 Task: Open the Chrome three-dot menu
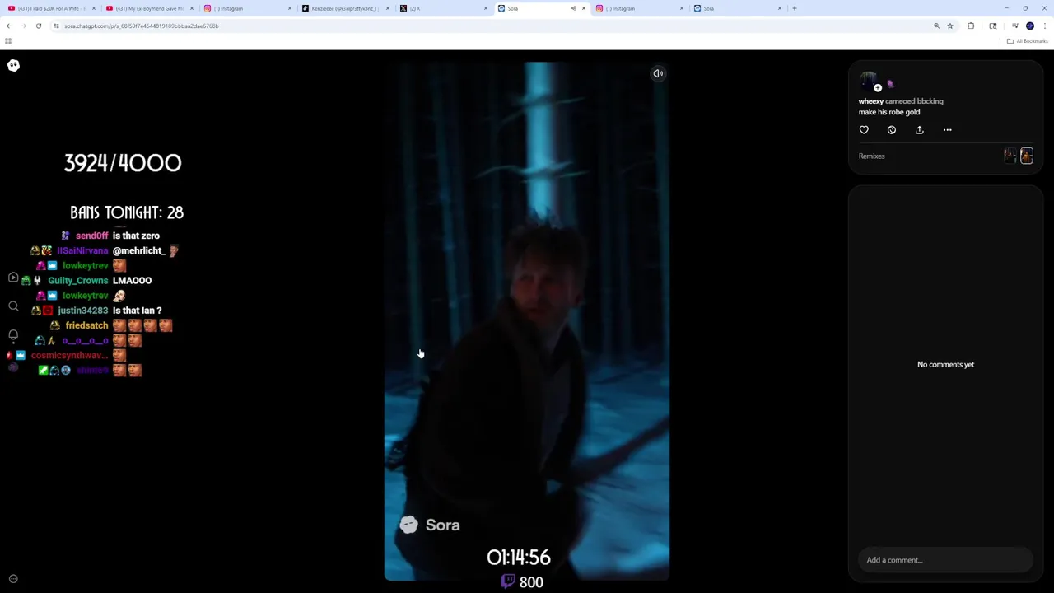(1045, 26)
